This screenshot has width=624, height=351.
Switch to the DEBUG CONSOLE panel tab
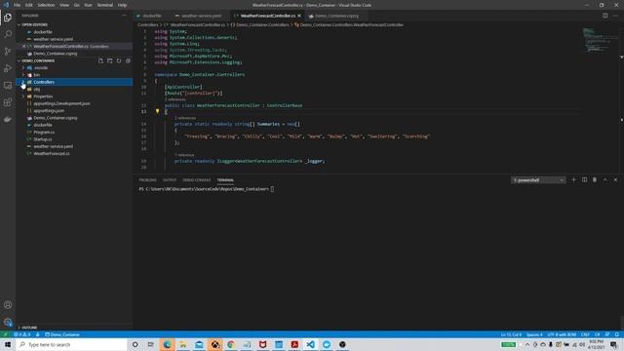click(197, 180)
